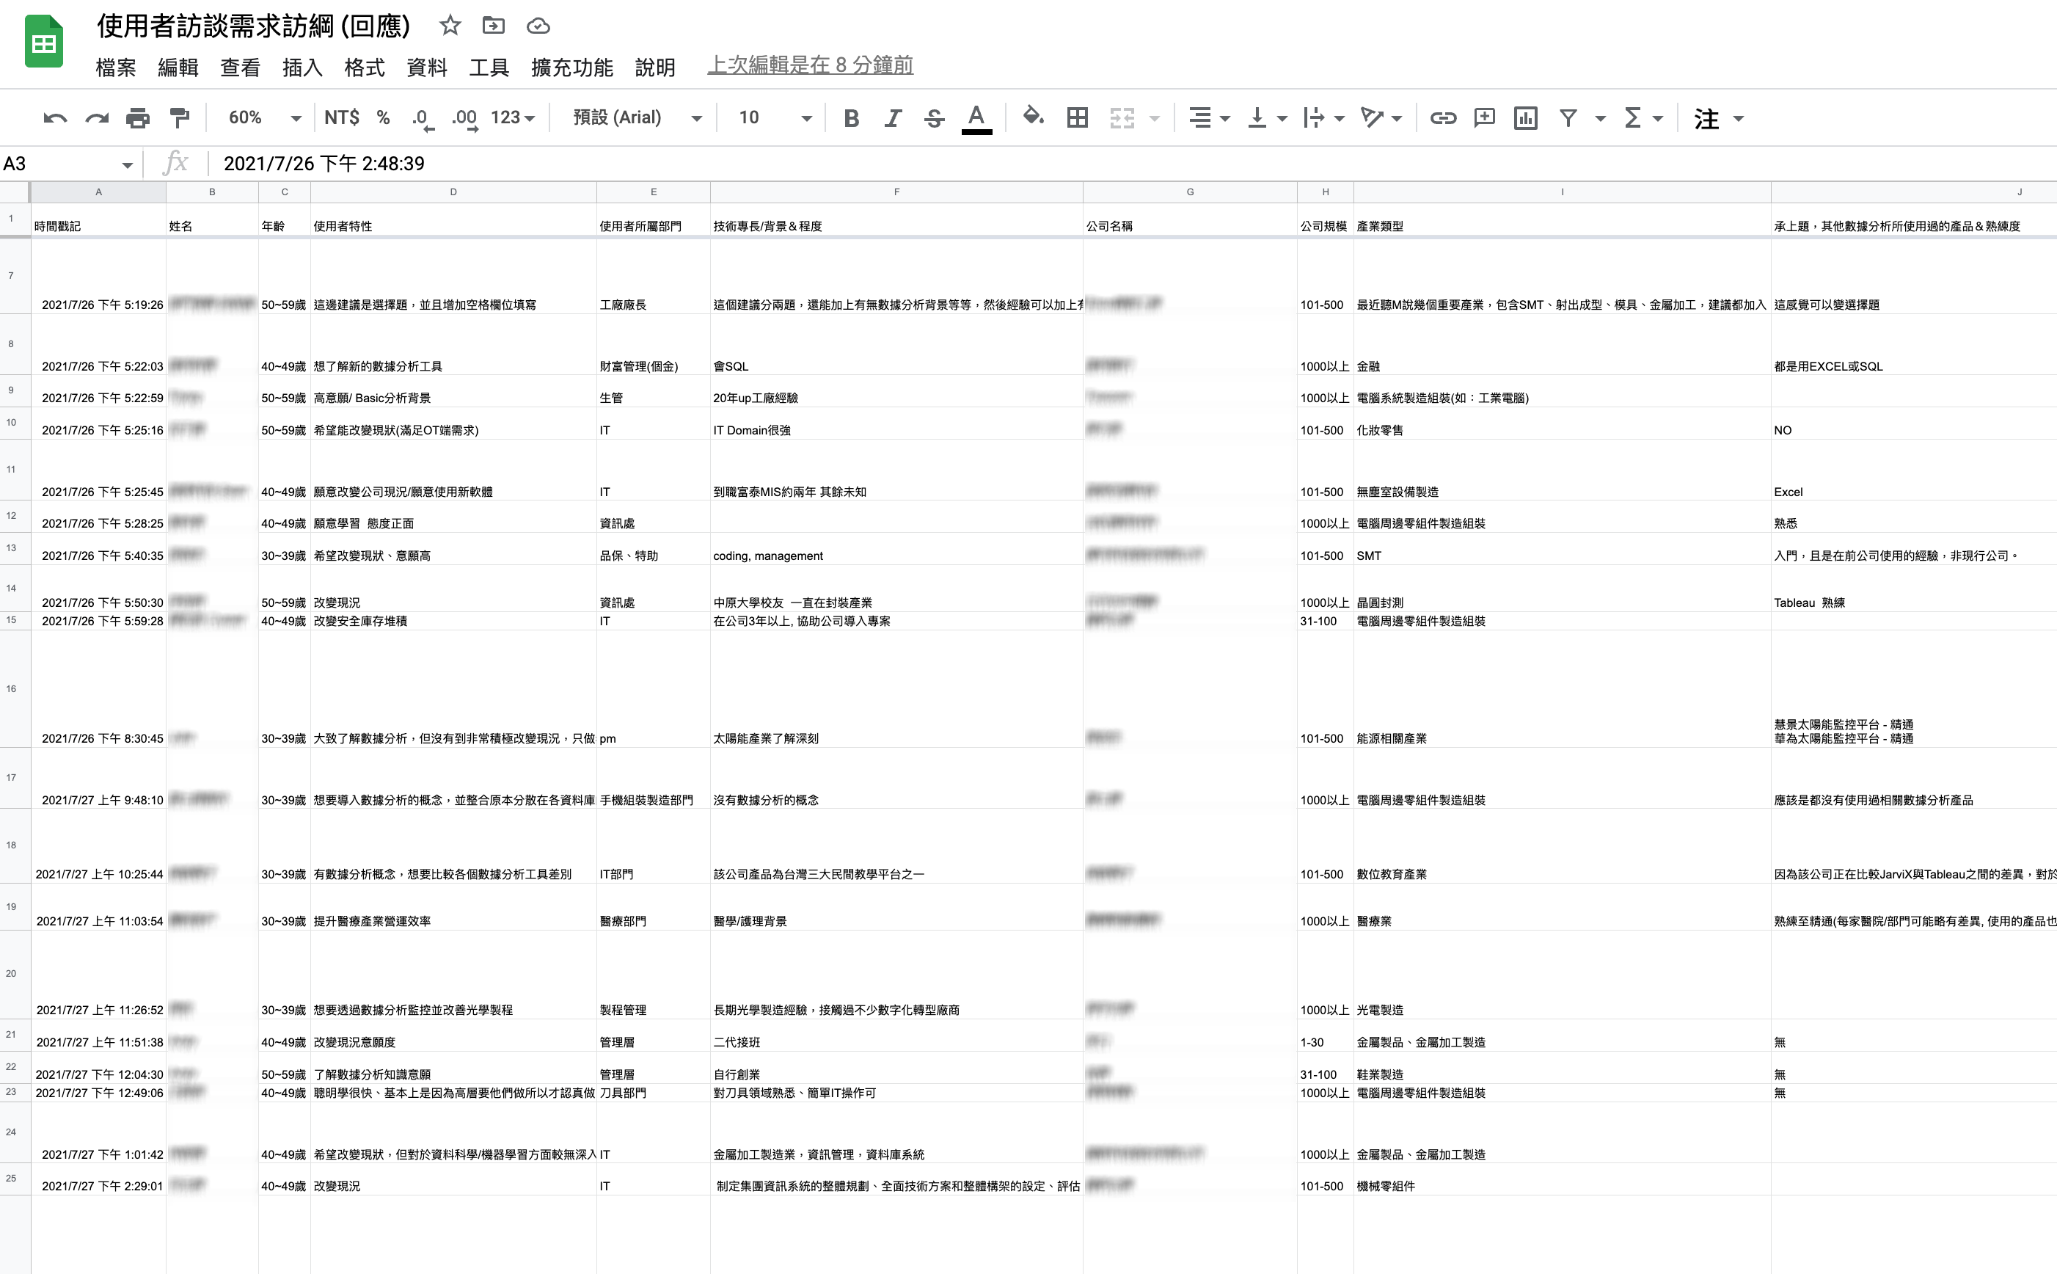Viewport: 2057px width, 1274px height.
Task: Open the fill color bucket tool
Action: (x=1032, y=117)
